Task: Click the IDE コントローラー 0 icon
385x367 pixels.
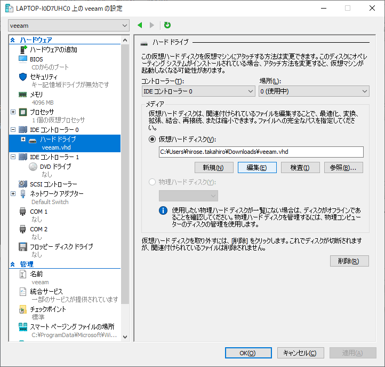Action: pos(23,130)
